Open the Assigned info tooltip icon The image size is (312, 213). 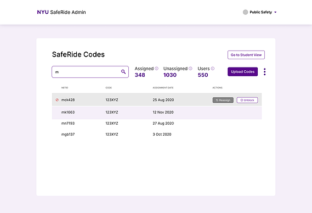pyautogui.click(x=157, y=69)
